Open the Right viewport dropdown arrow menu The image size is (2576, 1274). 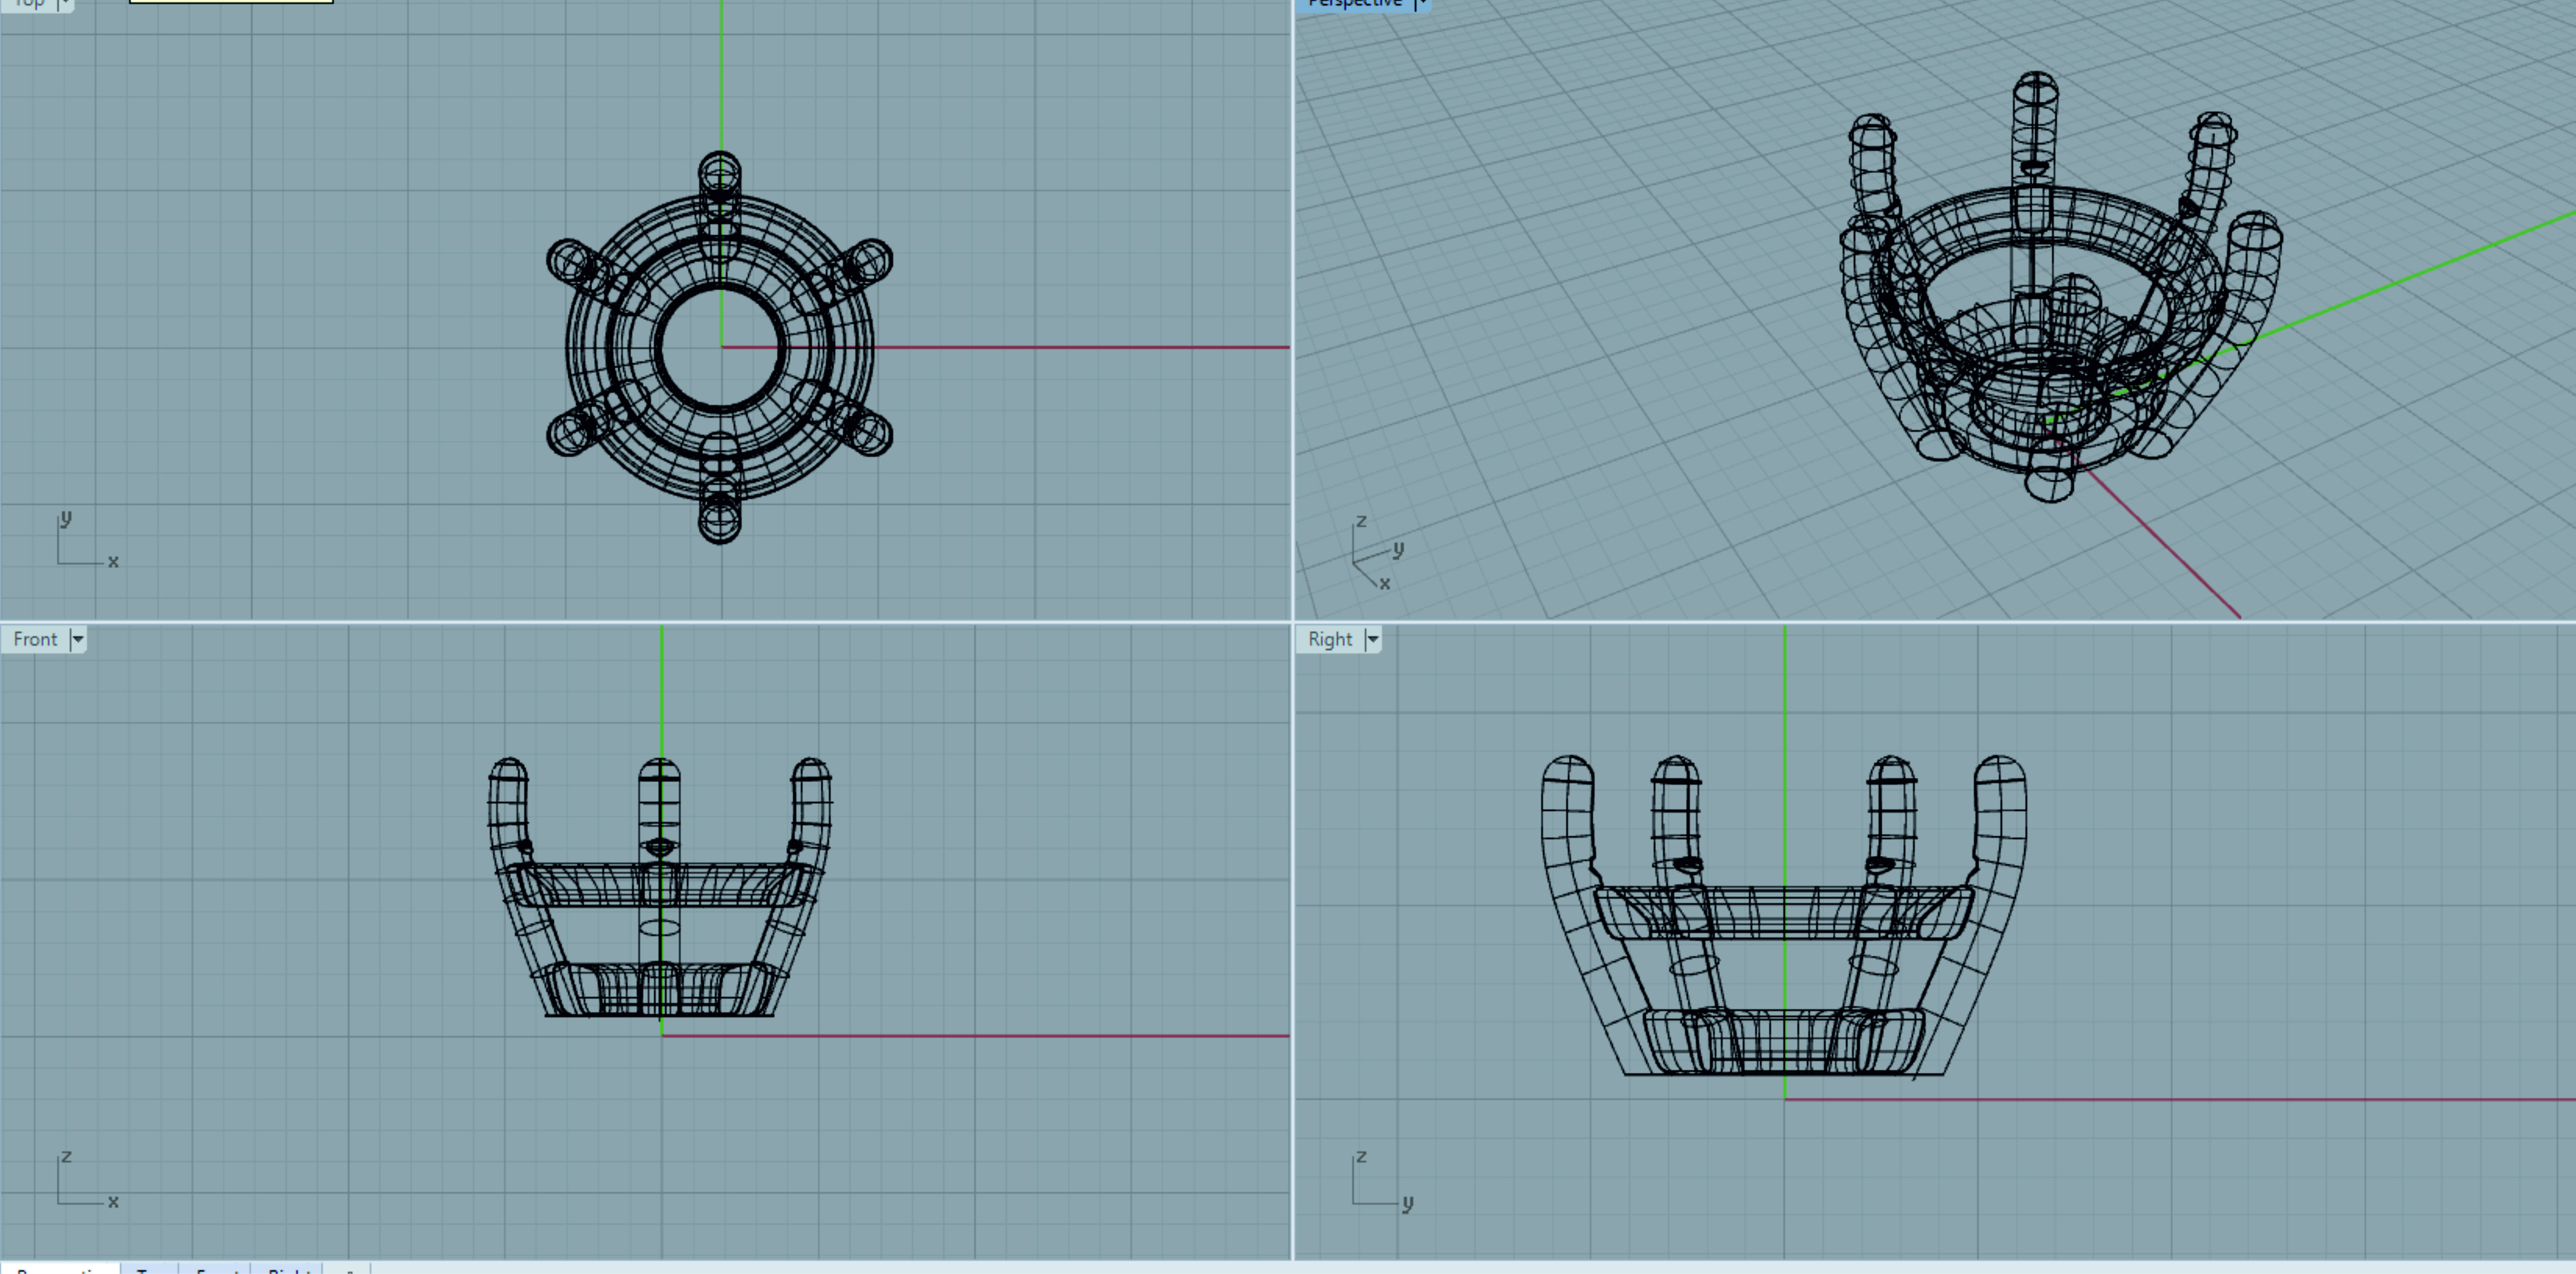click(x=1373, y=640)
